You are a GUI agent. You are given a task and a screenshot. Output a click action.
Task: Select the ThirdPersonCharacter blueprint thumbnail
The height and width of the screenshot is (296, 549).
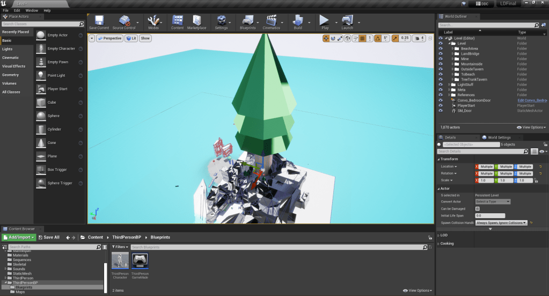click(120, 261)
